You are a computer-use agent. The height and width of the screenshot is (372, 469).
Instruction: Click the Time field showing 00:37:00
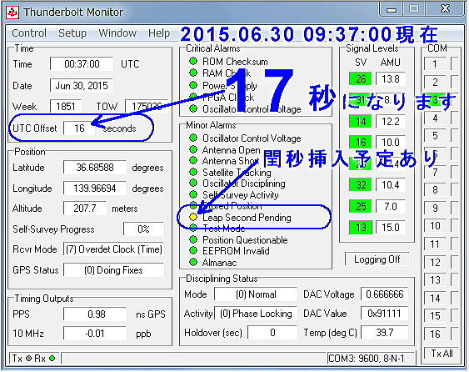tap(82, 63)
